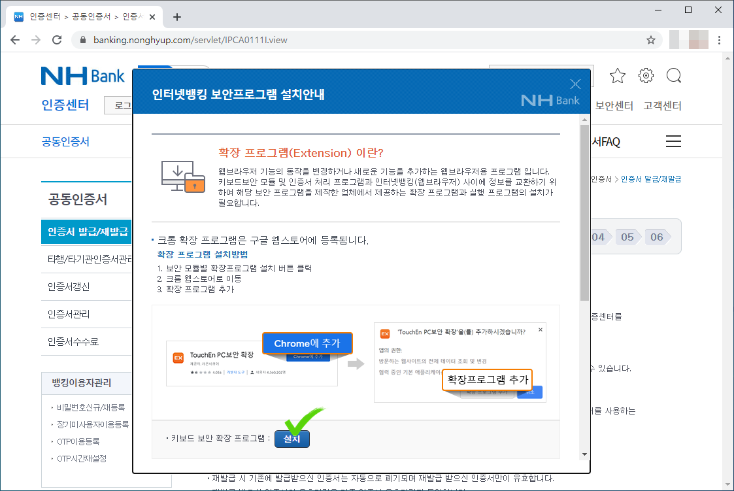Open favorites star icon on NH site
Screen dimensions: 734x491
pos(618,75)
